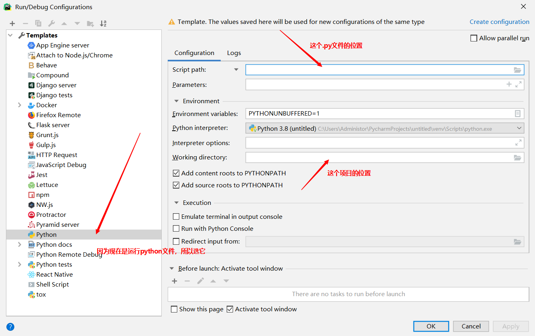Click the Before launch move up arrow
This screenshot has width=535, height=336.
tap(213, 281)
